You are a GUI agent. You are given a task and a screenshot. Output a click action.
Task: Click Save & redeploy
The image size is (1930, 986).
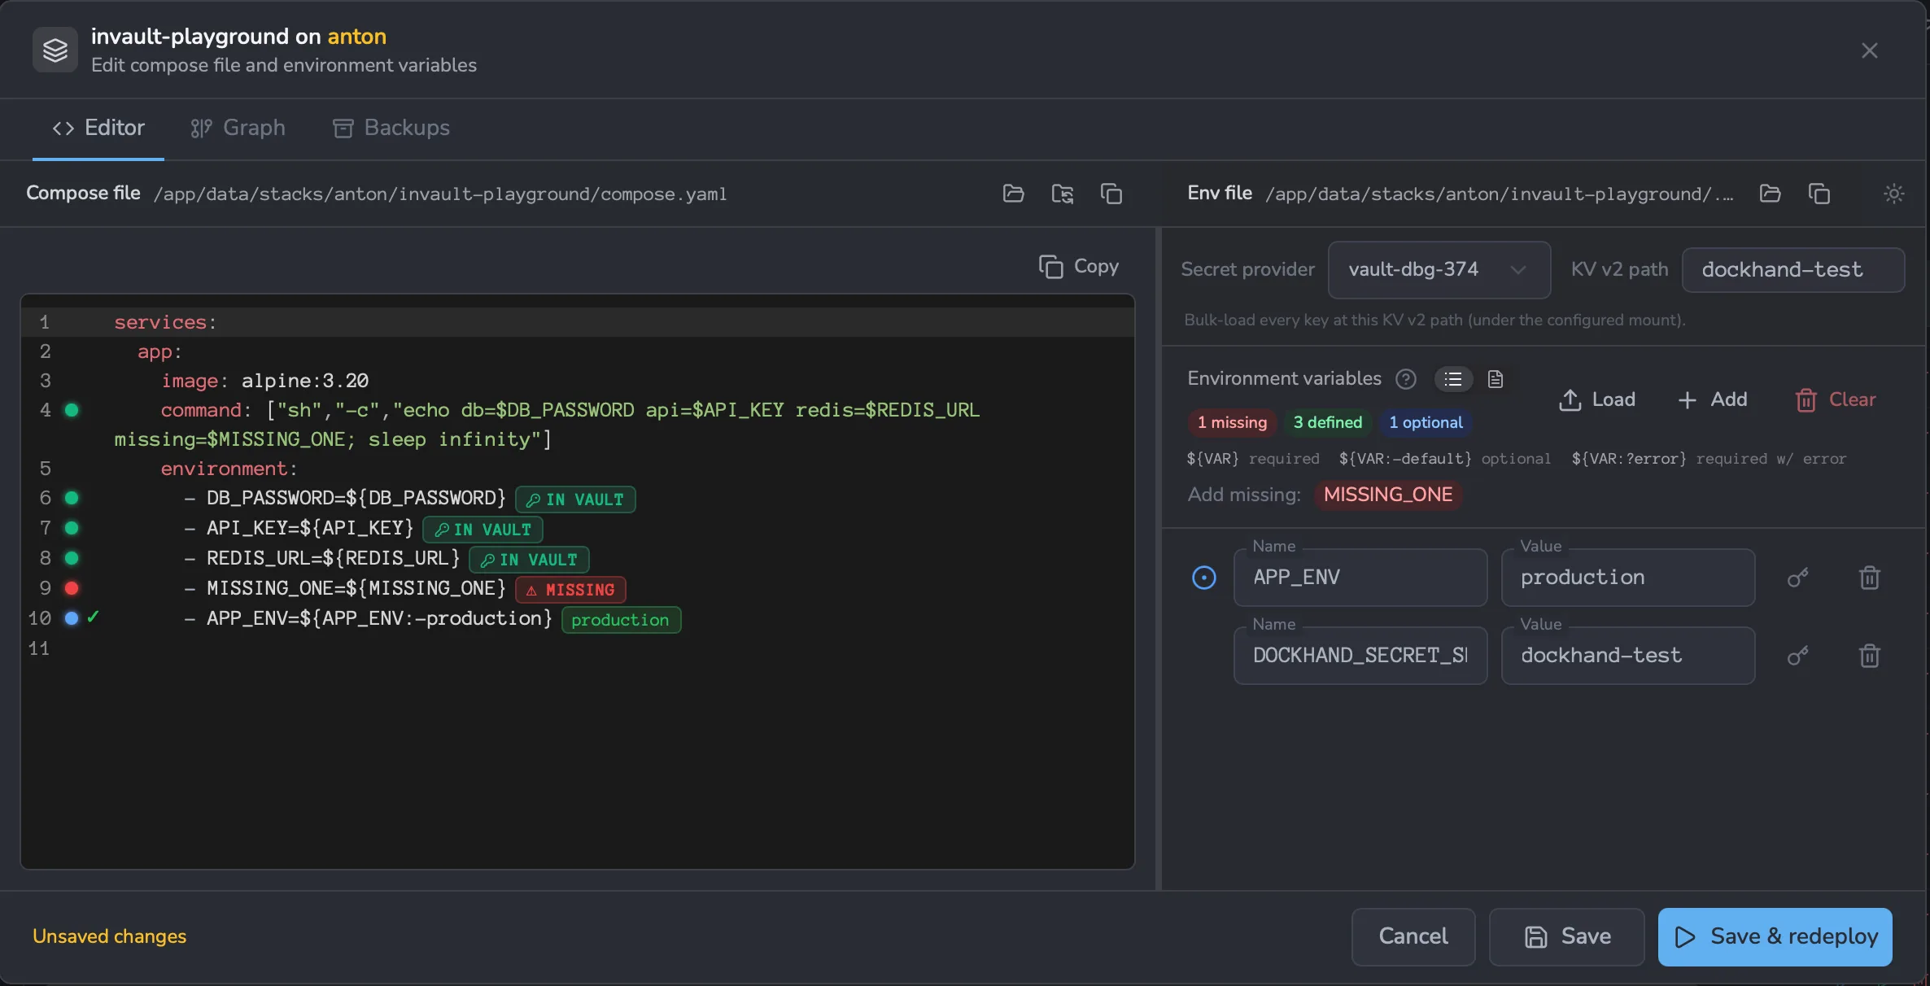(1775, 936)
